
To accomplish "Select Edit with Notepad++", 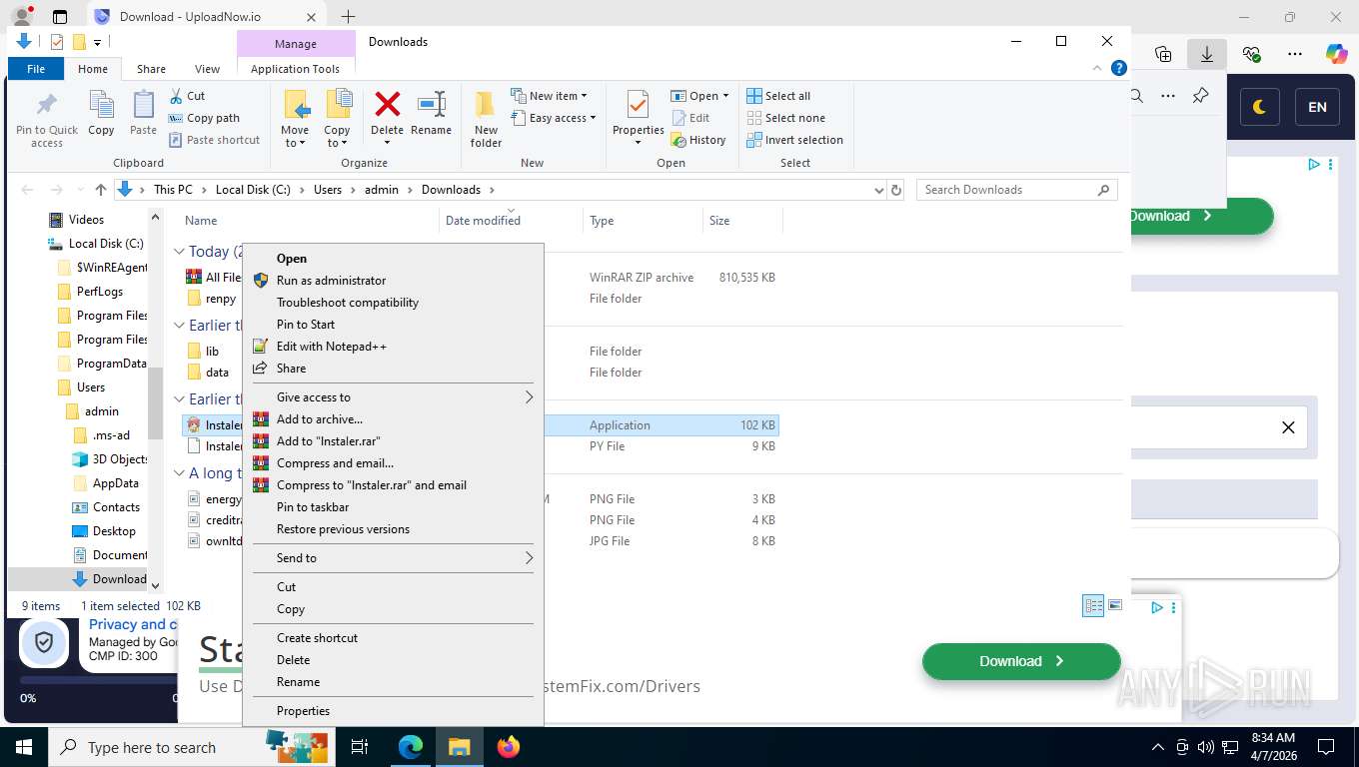I will point(393,347).
